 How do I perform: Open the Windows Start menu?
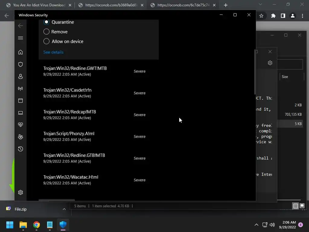click(x=10, y=225)
